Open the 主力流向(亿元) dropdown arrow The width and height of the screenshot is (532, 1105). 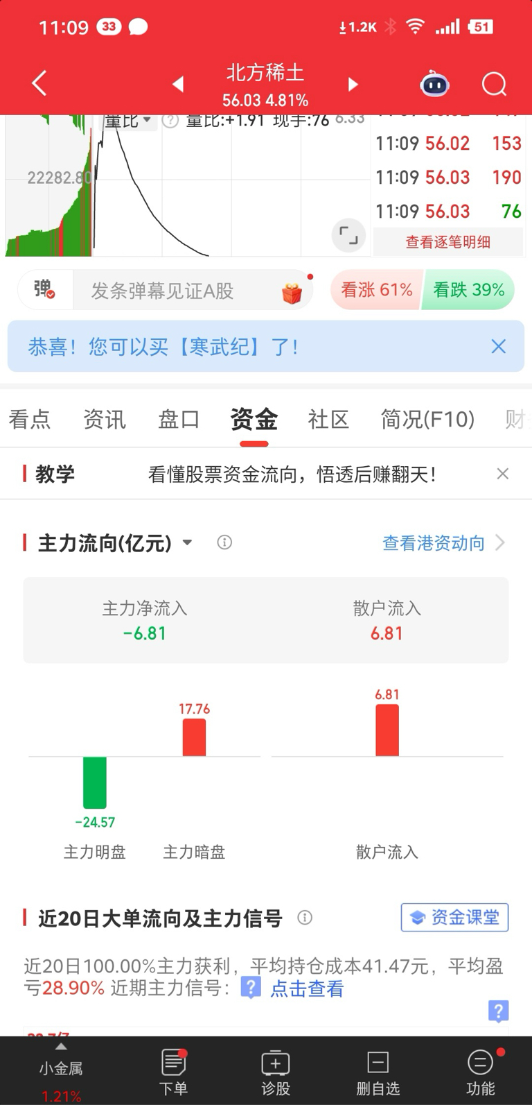[x=188, y=542]
